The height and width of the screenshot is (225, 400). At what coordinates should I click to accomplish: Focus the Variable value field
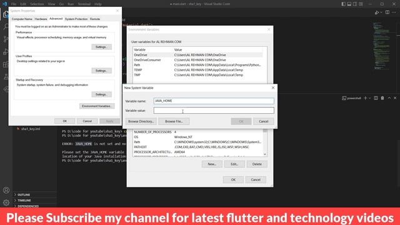tap(214, 111)
